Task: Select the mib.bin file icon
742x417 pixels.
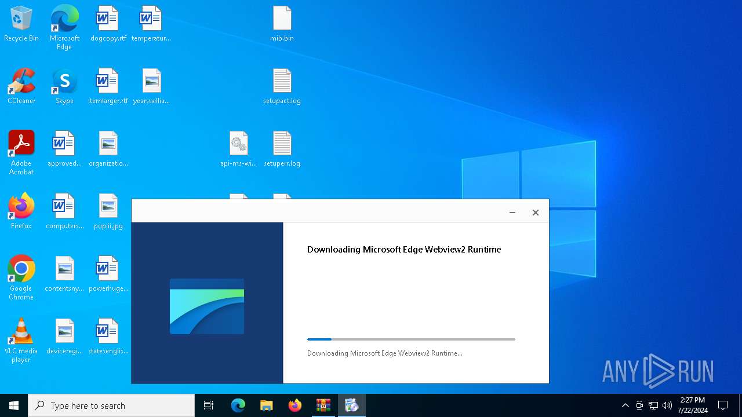Action: [282, 24]
